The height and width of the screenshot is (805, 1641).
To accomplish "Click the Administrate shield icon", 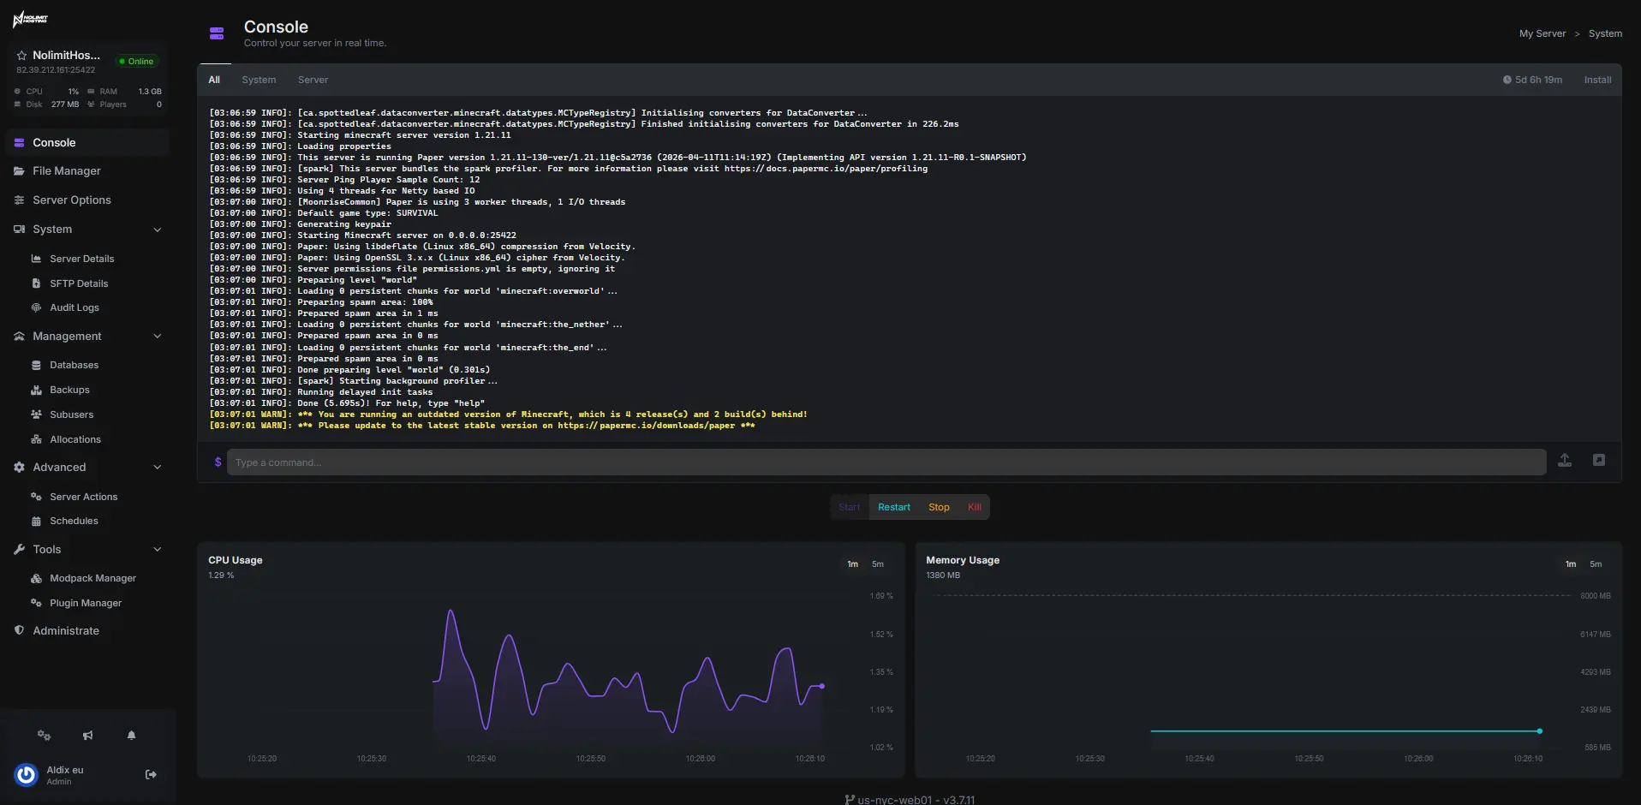I will coord(19,630).
